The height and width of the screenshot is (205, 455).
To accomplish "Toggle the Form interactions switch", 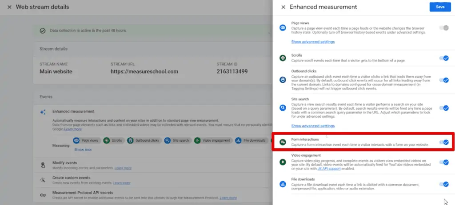I will point(444,142).
